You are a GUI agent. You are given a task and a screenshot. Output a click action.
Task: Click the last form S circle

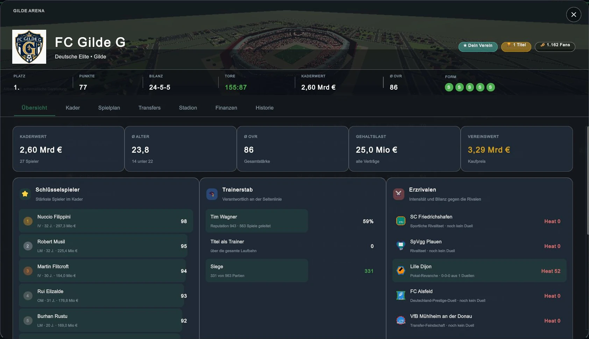coord(491,87)
